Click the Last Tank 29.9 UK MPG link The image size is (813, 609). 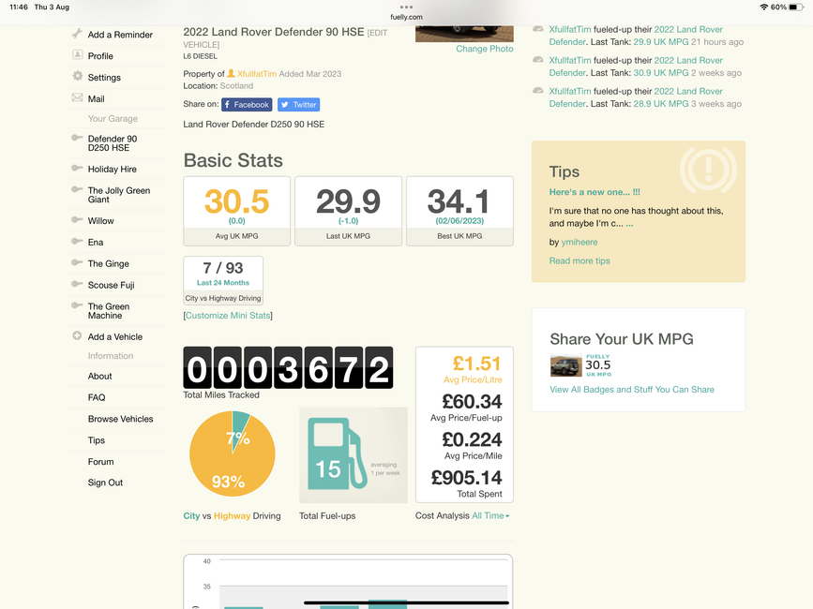[661, 42]
